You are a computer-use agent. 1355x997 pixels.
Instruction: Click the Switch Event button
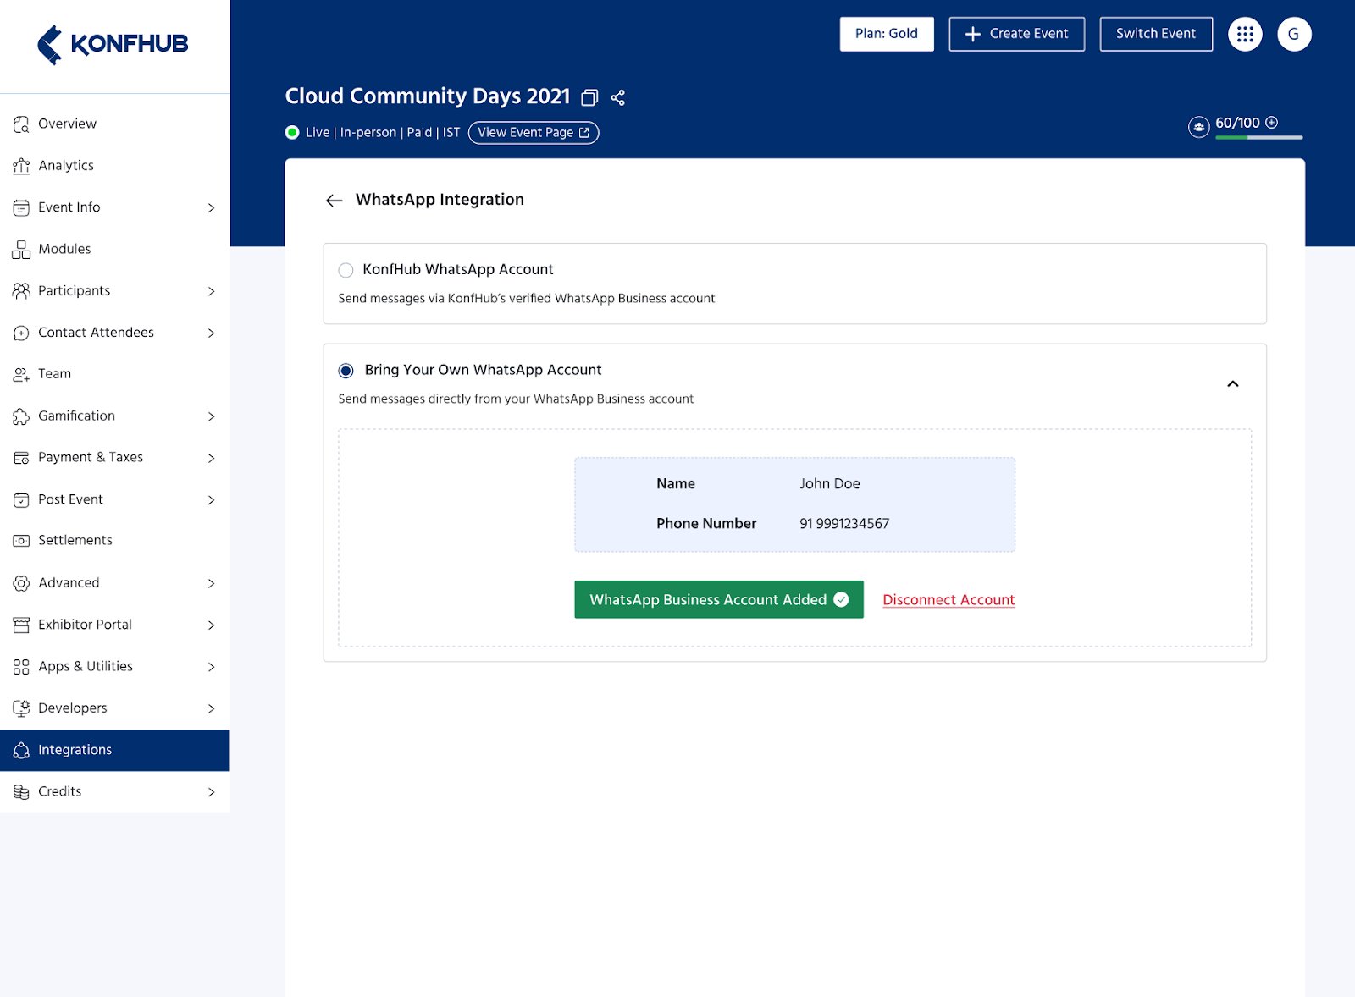tap(1156, 34)
